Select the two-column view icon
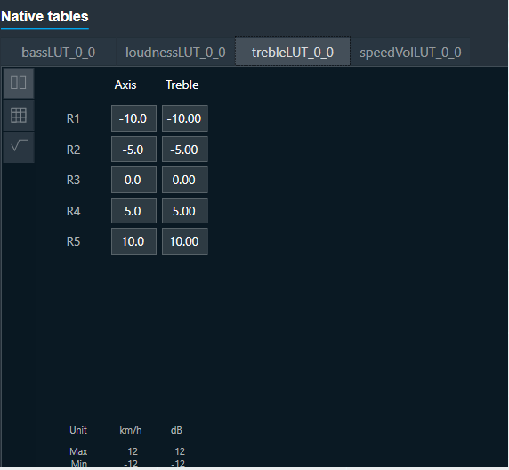The image size is (509, 470). pyautogui.click(x=19, y=83)
